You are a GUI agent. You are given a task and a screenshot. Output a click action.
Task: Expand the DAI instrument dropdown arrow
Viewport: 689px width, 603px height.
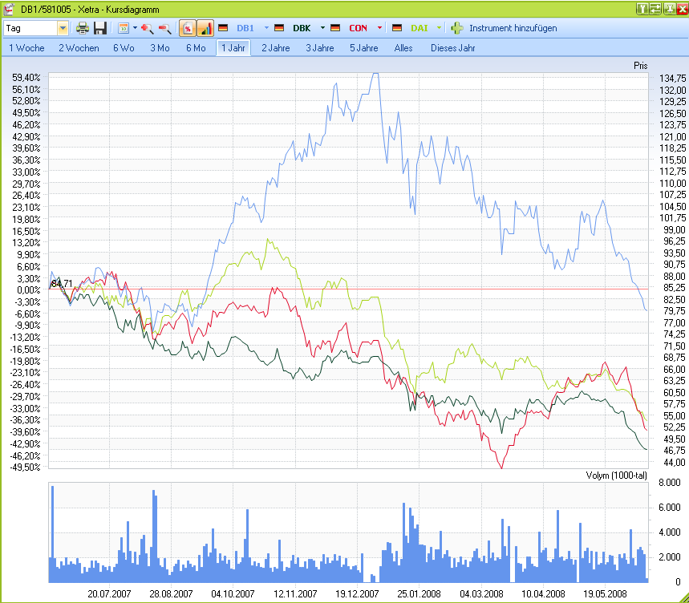coord(439,28)
